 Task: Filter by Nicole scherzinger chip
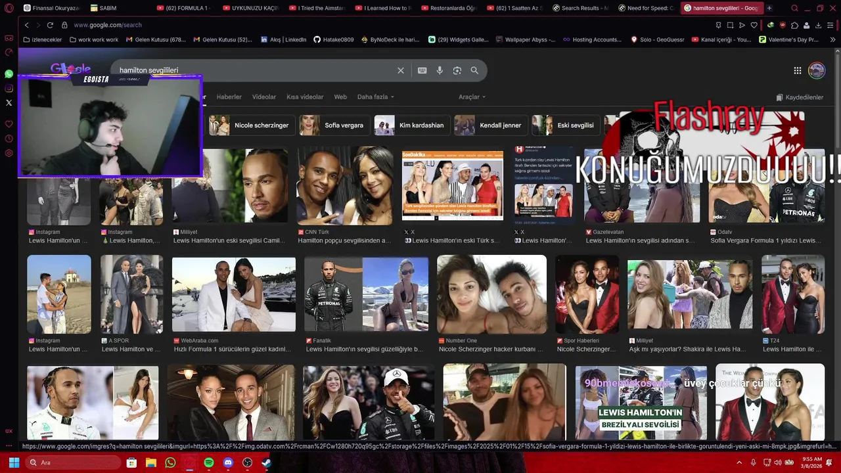coord(251,125)
